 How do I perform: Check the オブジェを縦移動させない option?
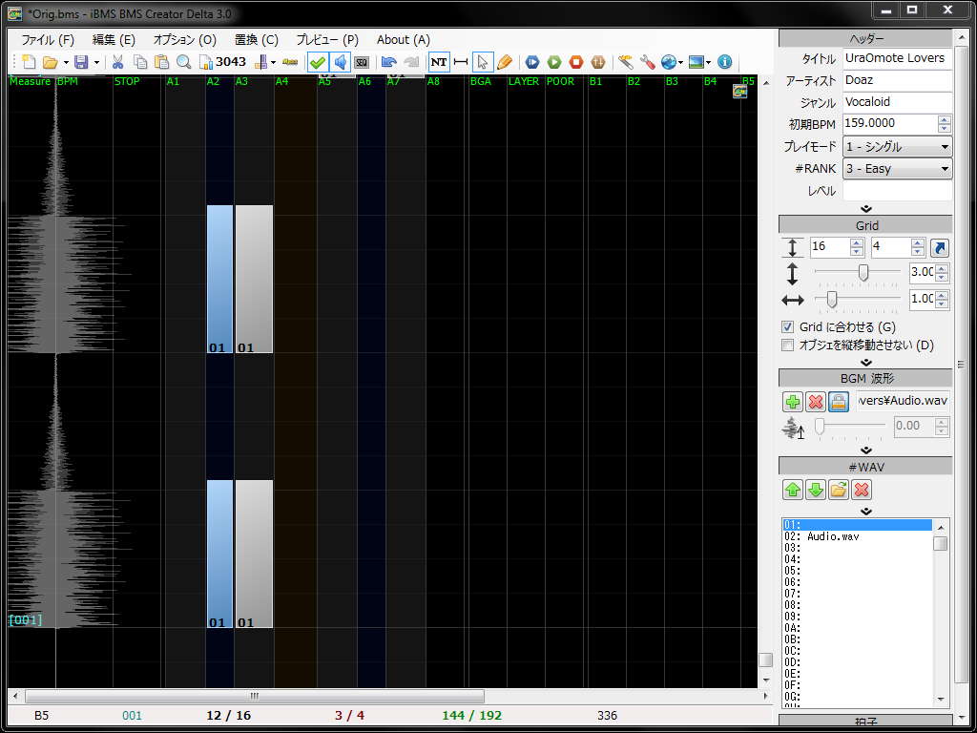click(788, 346)
